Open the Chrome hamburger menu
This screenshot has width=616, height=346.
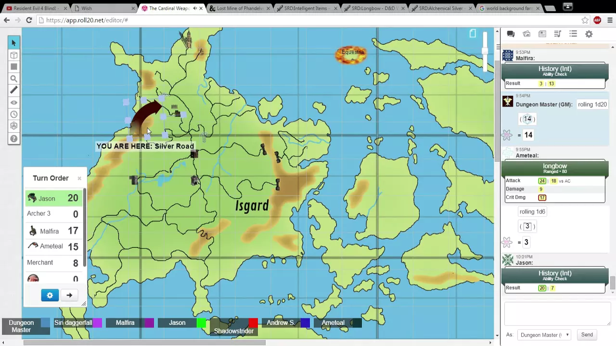[x=610, y=20]
